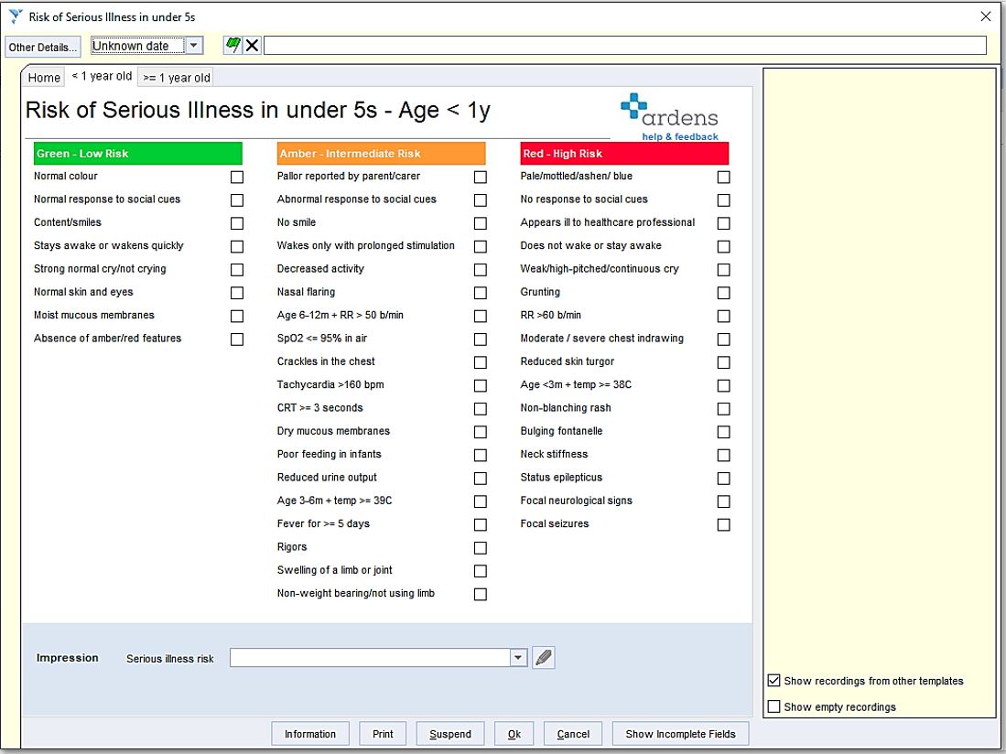Open the >= 1 year old tab
Screen dimensions: 1006x754
(177, 78)
